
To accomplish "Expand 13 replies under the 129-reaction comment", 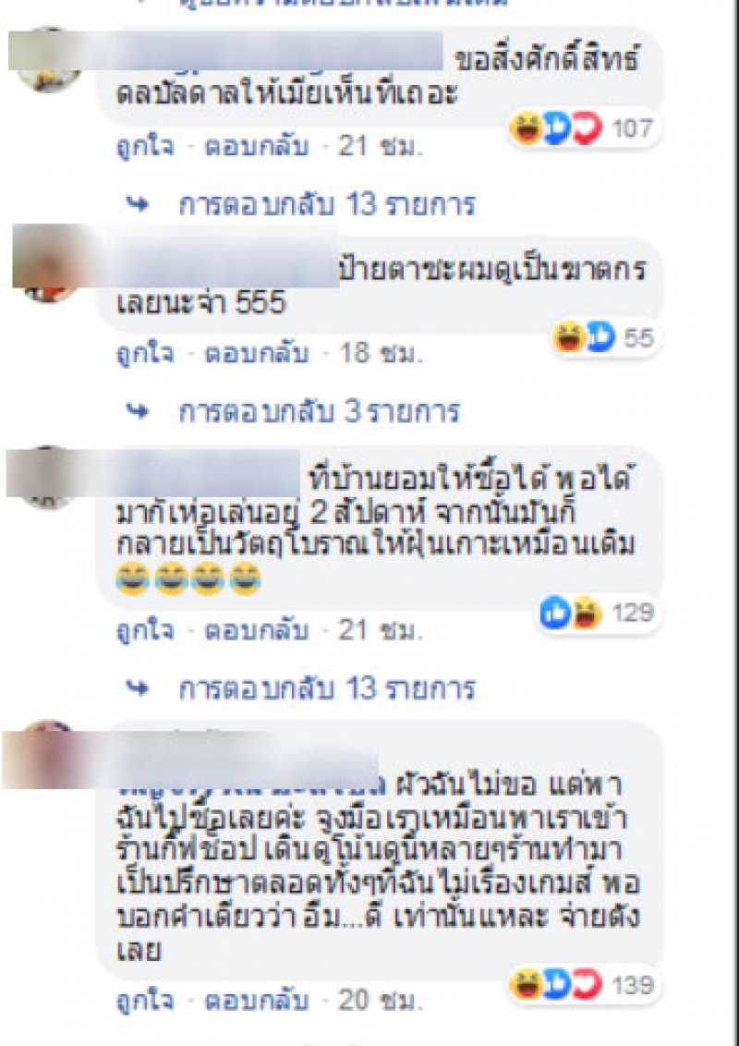I will pos(327,688).
